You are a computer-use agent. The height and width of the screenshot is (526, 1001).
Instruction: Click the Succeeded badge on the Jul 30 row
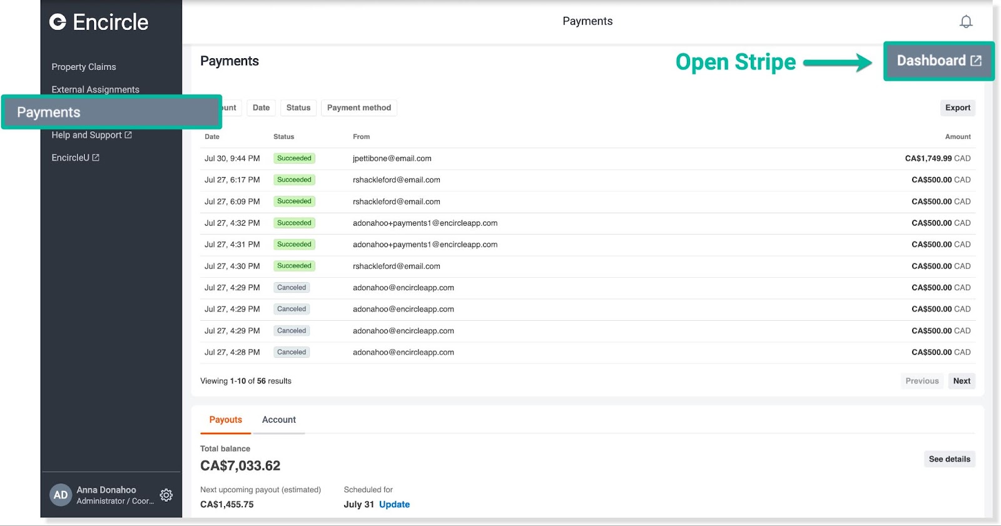coord(294,158)
